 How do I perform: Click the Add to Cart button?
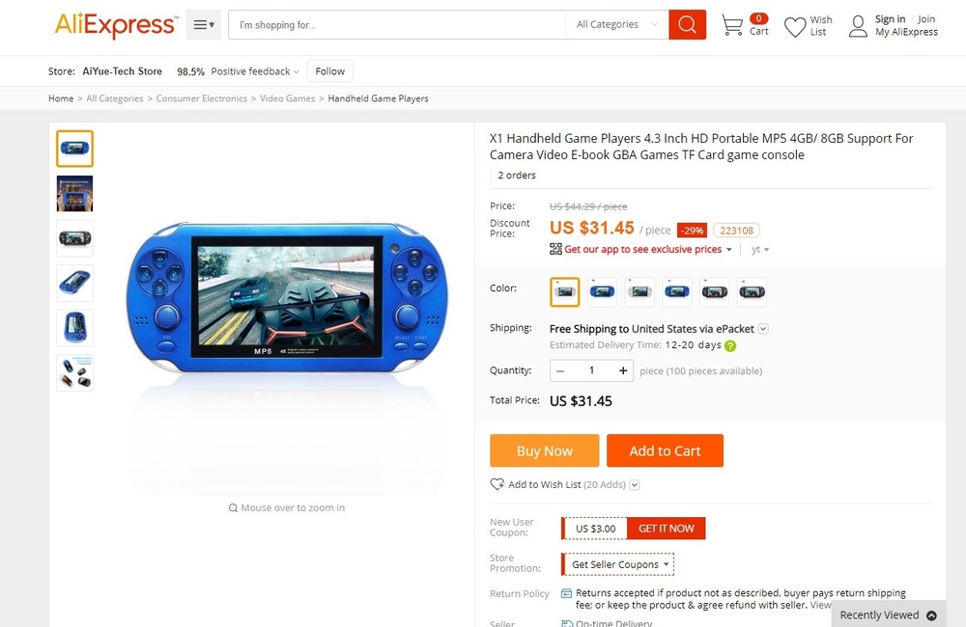coord(665,450)
